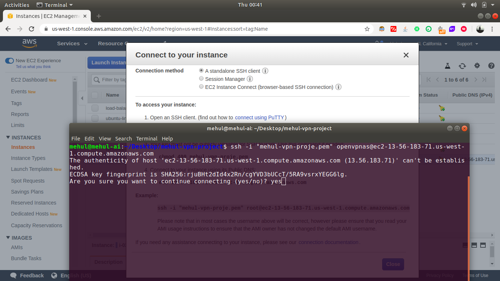This screenshot has width=500, height=281.
Task: Select the Session Manager connection method
Action: [201, 78]
